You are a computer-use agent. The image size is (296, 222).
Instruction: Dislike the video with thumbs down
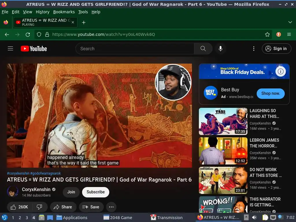pyautogui.click(x=39, y=207)
